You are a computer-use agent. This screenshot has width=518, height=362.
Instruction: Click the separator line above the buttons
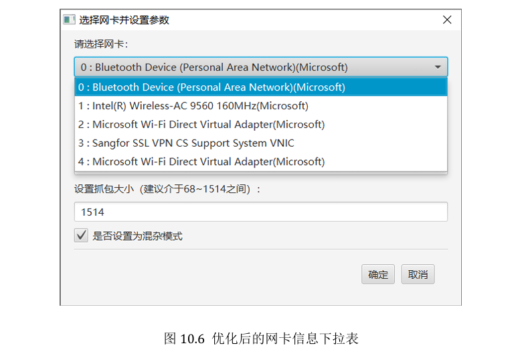260,249
